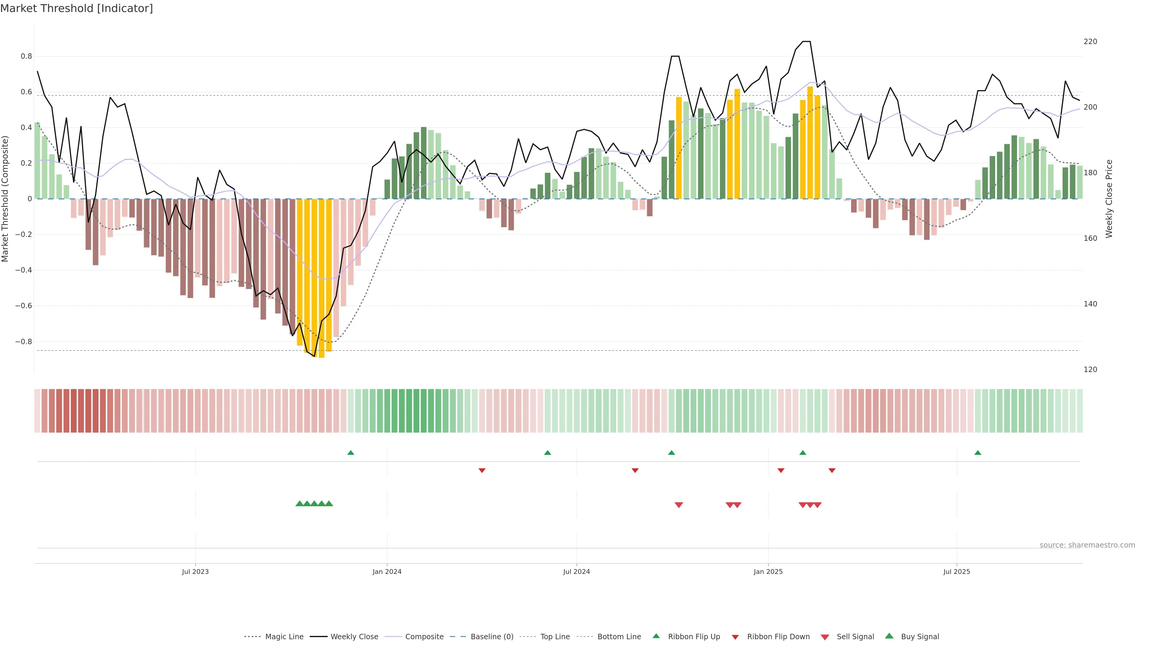1150x647 pixels.
Task: Click the Market Threshold [Indicator] title
Action: click(x=76, y=8)
